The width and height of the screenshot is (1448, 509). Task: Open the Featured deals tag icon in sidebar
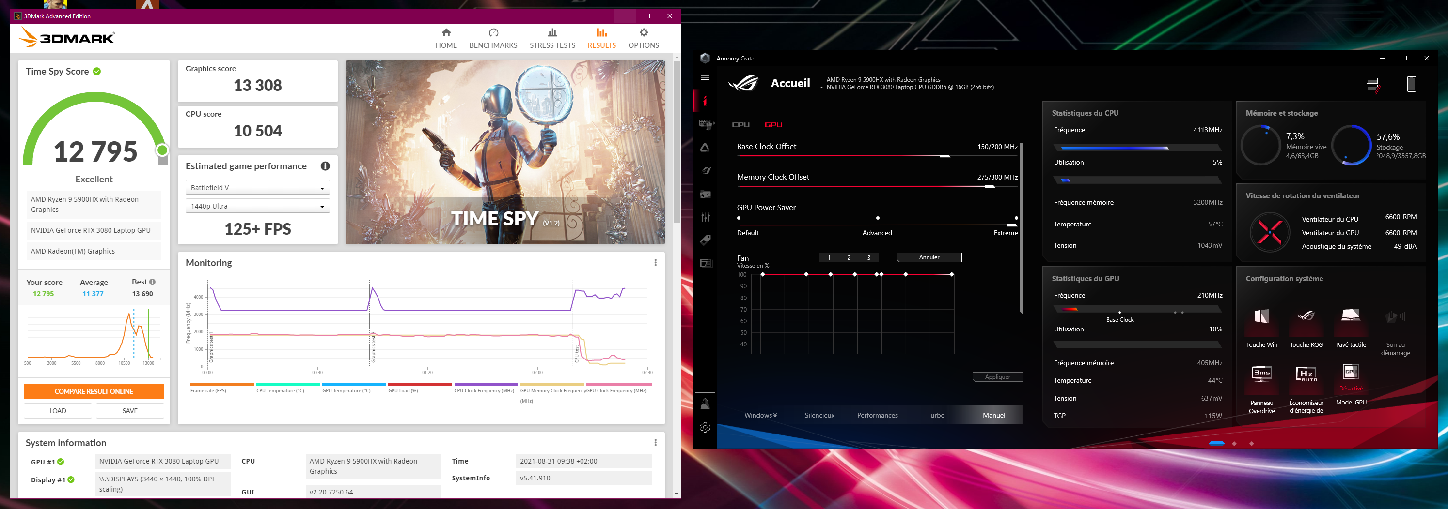pyautogui.click(x=705, y=240)
